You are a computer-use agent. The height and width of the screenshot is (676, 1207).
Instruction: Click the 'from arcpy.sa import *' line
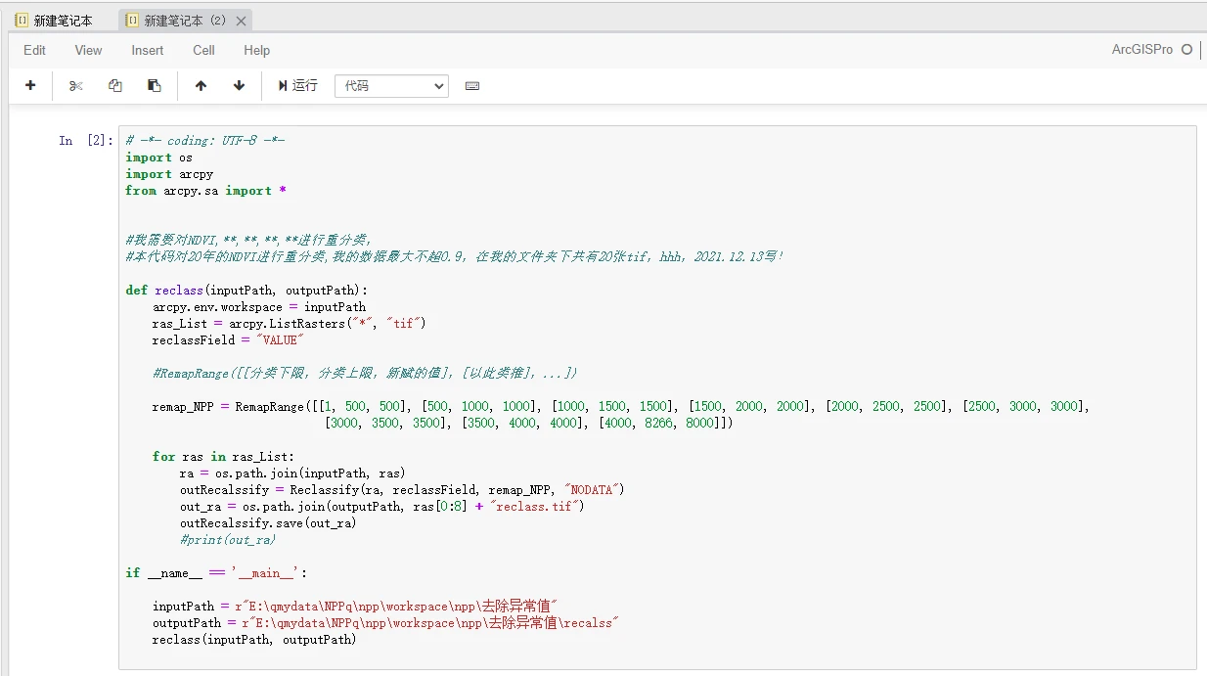point(205,191)
